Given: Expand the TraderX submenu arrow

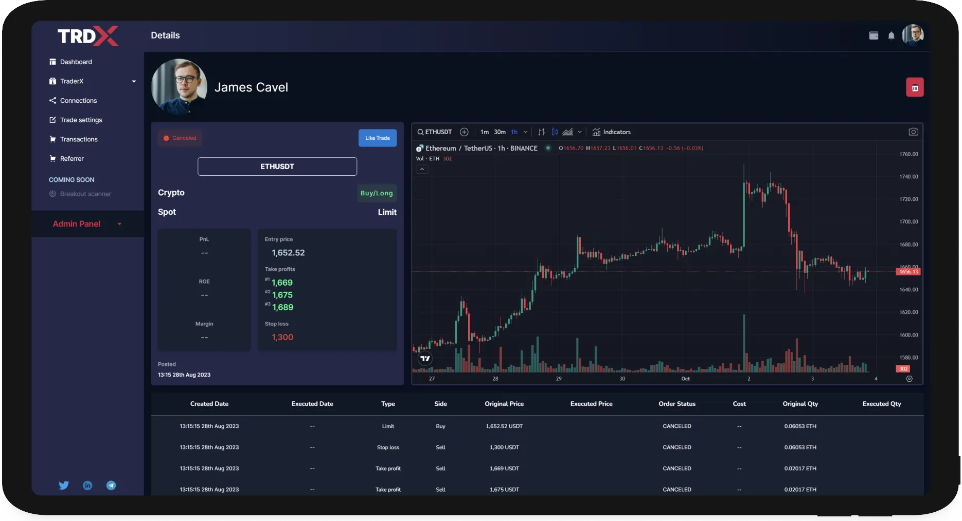Looking at the screenshot, I should coord(134,81).
